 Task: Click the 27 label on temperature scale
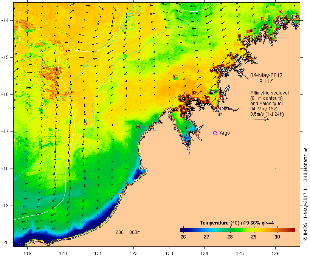point(206,237)
